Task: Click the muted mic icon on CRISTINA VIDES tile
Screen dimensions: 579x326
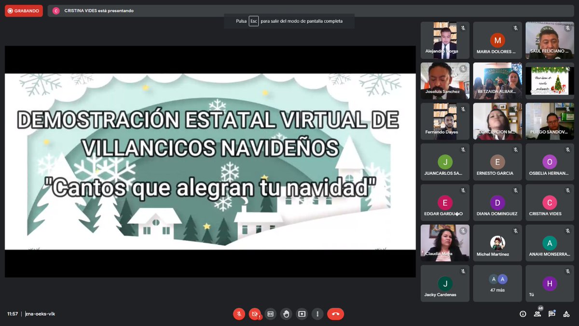Action: (x=567, y=191)
